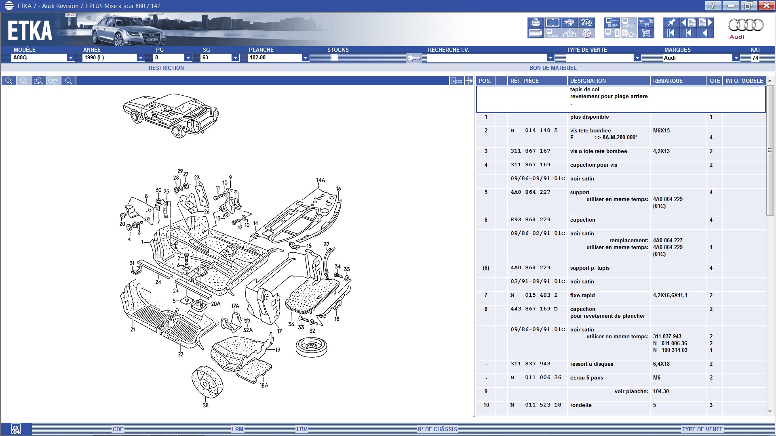
Task: Expand the MARQUES dropdown showing Audi
Action: pos(736,58)
